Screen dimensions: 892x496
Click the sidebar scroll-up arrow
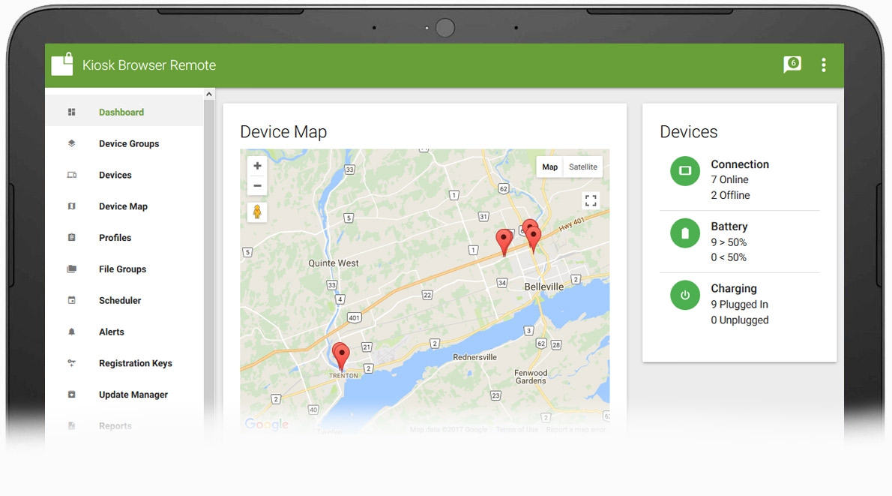click(x=209, y=95)
